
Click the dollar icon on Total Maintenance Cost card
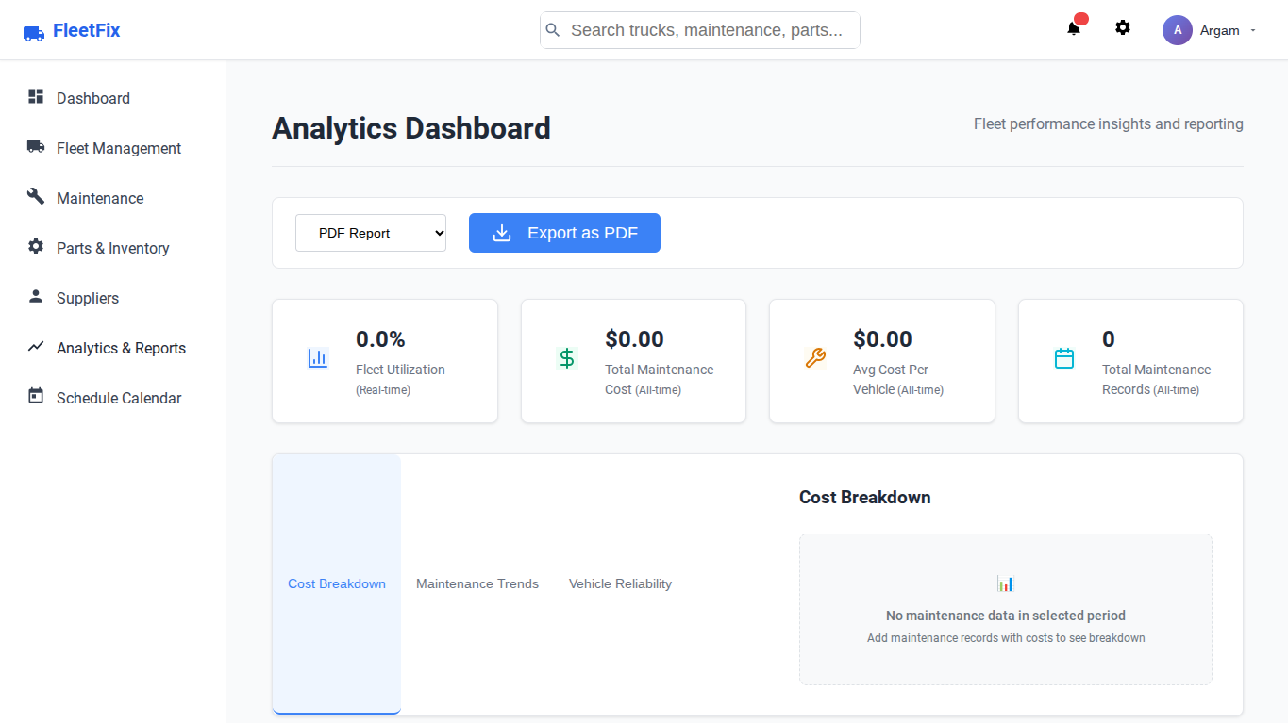pyautogui.click(x=566, y=357)
